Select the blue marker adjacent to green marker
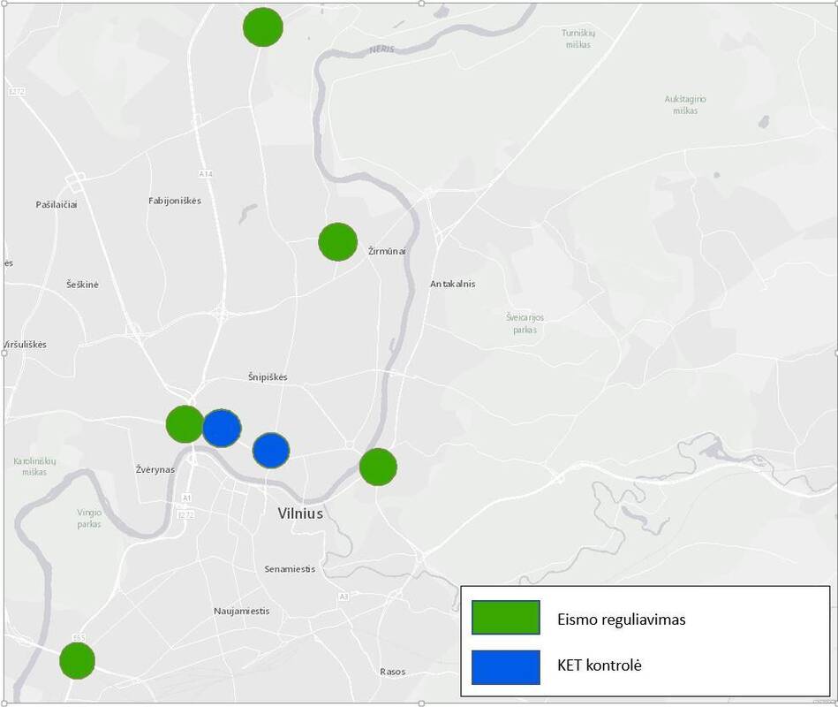 point(222,429)
